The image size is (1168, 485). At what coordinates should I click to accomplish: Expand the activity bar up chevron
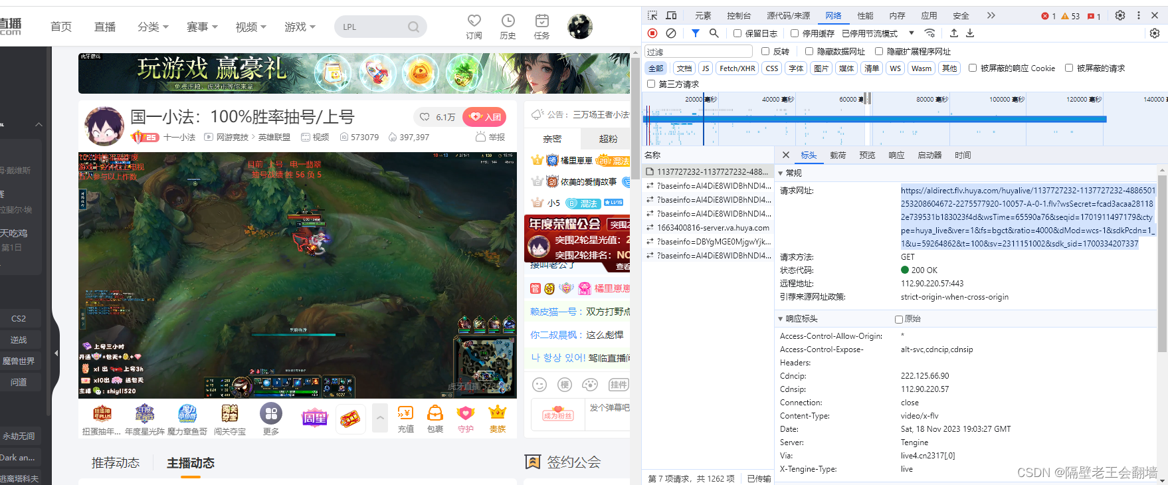(x=379, y=419)
